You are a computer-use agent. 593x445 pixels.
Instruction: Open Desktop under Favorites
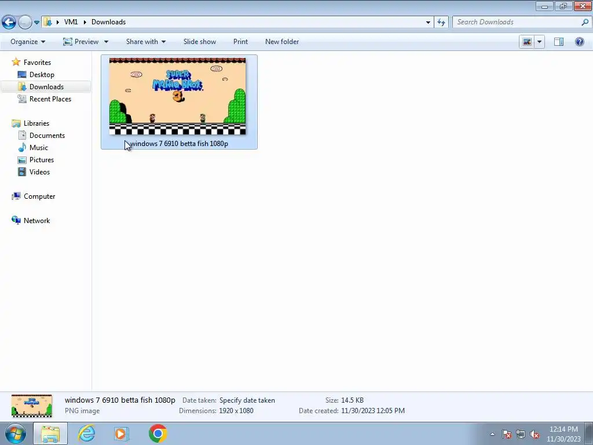point(42,75)
